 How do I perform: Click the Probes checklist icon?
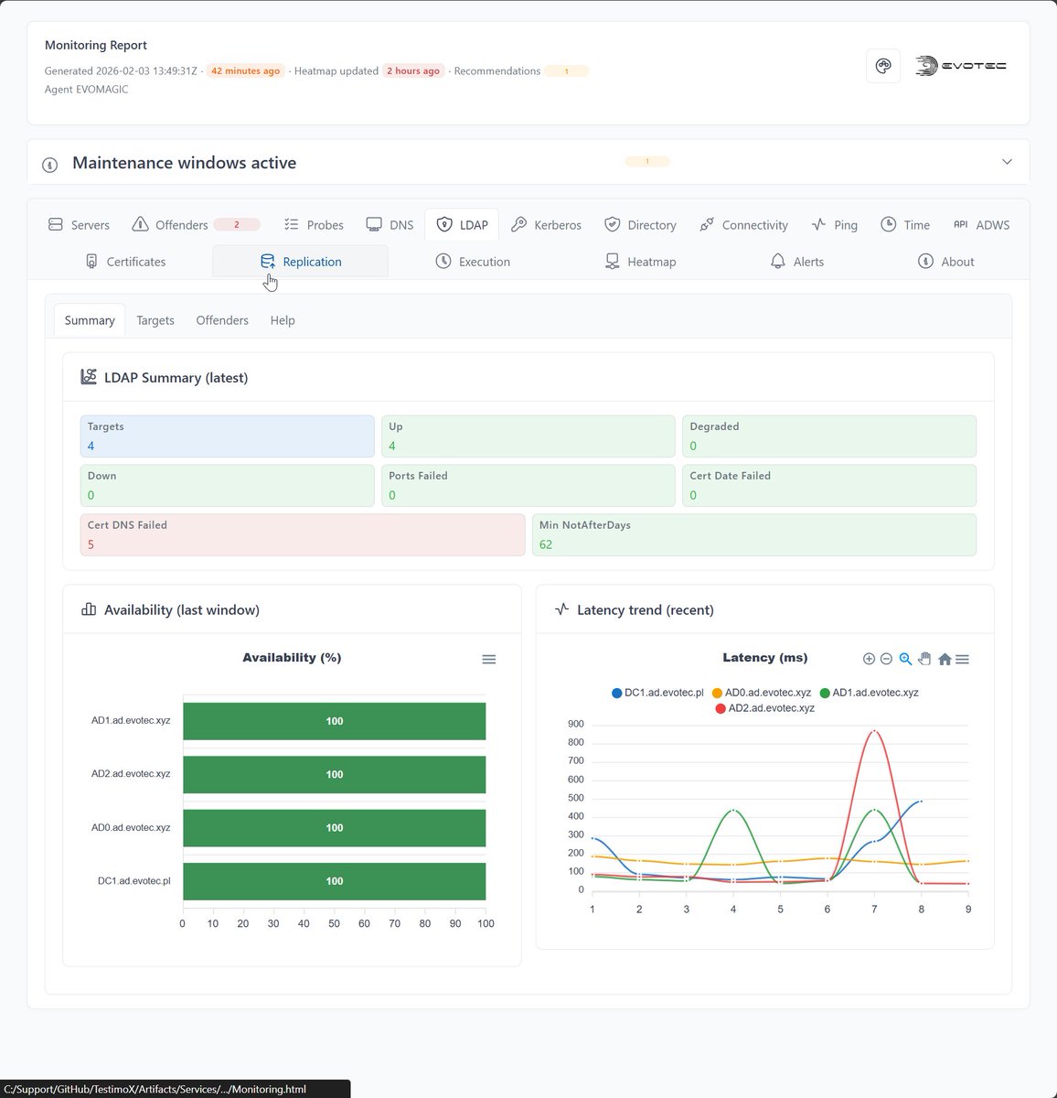tap(292, 224)
